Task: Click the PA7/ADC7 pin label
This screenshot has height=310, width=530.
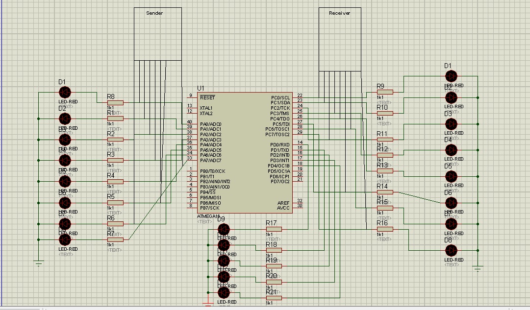Action: [x=211, y=161]
